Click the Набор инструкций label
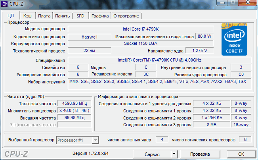 46,82
